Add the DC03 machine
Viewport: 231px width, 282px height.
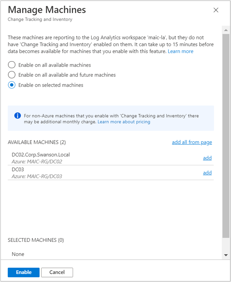pyautogui.click(x=207, y=173)
